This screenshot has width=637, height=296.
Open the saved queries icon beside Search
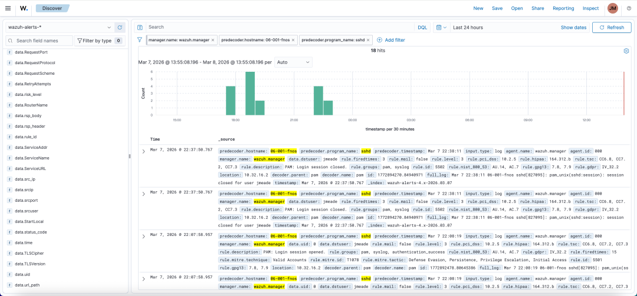click(x=140, y=27)
